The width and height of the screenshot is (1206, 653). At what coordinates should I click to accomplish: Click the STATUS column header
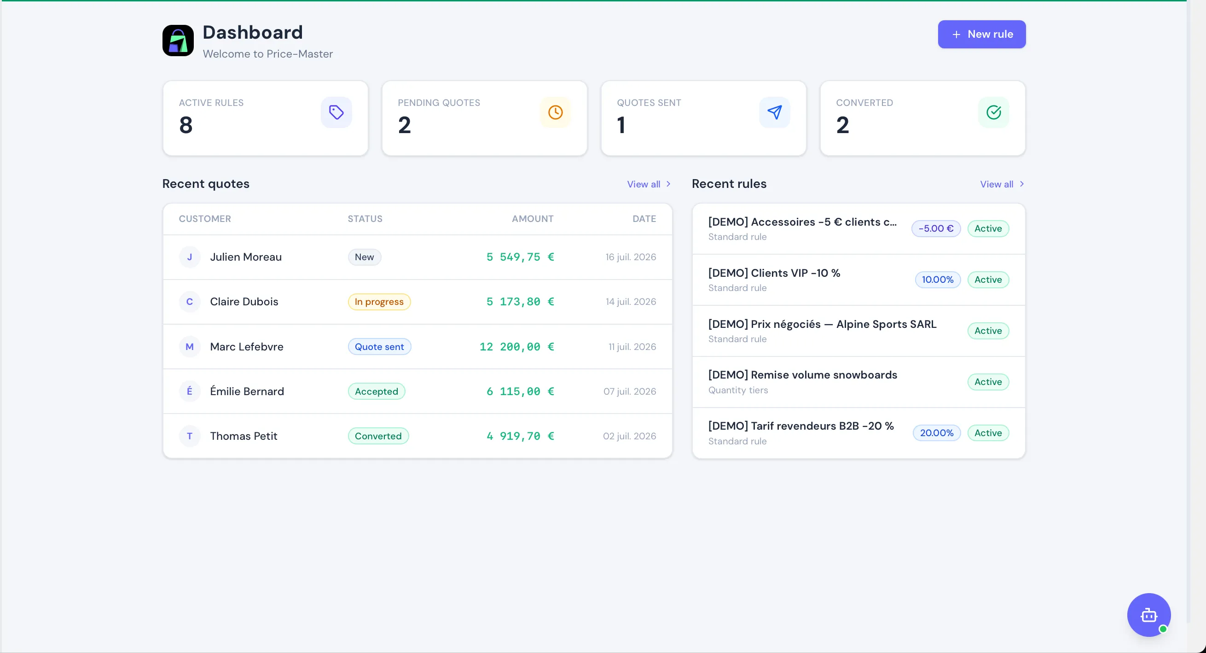point(365,219)
